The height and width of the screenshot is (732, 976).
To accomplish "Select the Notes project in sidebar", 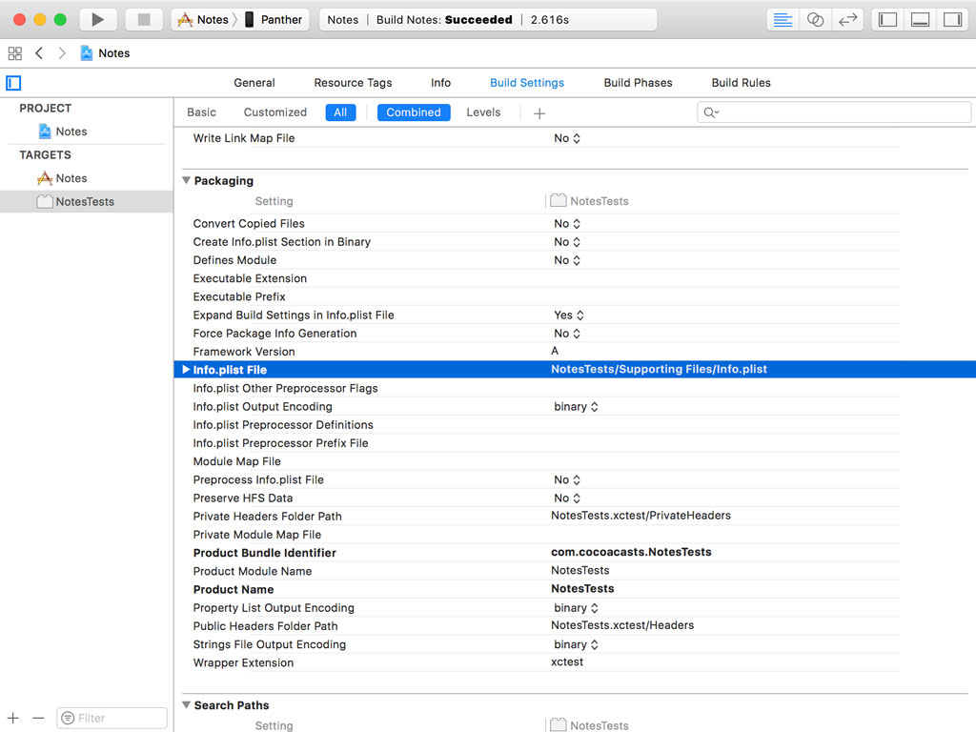I will click(63, 132).
